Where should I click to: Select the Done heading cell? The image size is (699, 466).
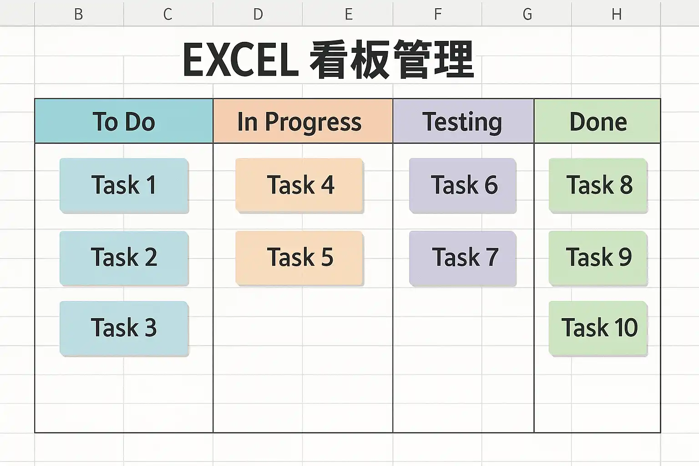598,122
